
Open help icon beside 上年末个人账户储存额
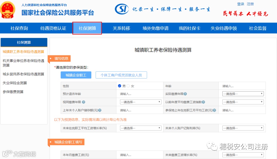click(100, 110)
